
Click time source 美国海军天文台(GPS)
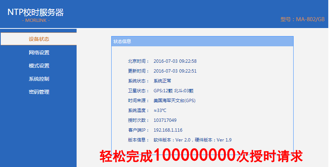click(174, 101)
